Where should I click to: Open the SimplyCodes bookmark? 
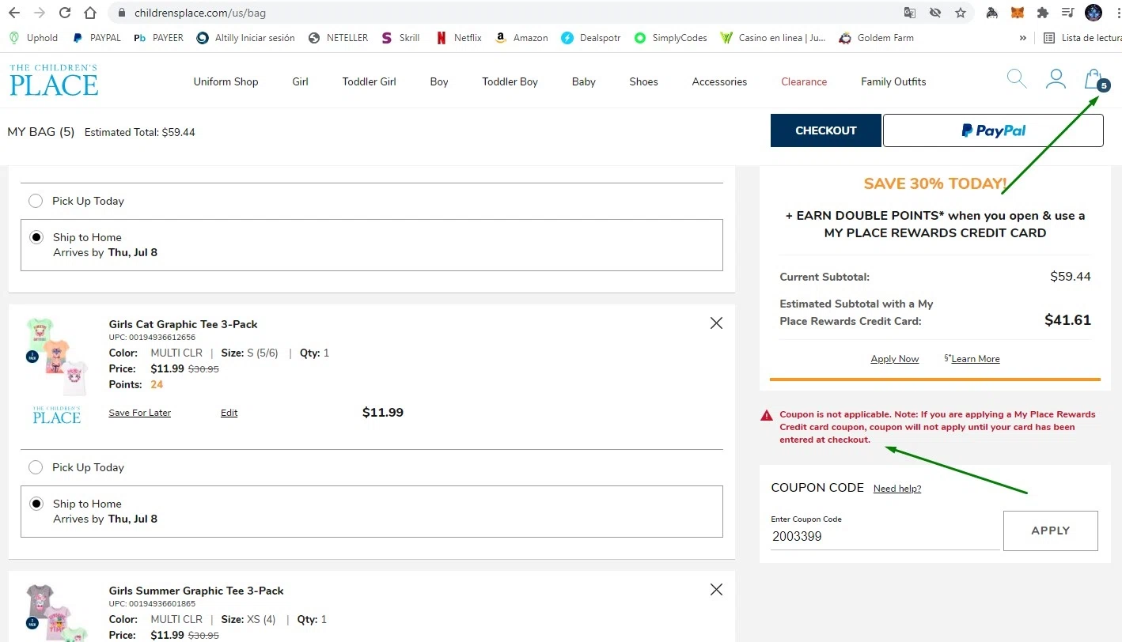[671, 37]
